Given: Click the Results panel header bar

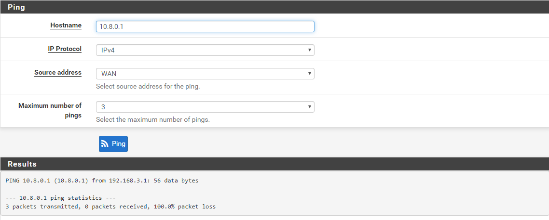Looking at the screenshot, I should pos(274,164).
